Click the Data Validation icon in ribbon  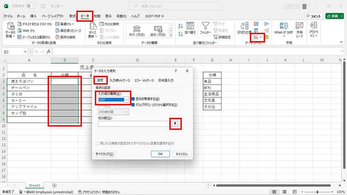tap(257, 37)
